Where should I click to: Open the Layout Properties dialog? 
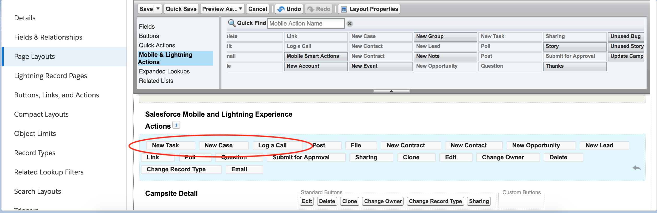click(x=369, y=9)
